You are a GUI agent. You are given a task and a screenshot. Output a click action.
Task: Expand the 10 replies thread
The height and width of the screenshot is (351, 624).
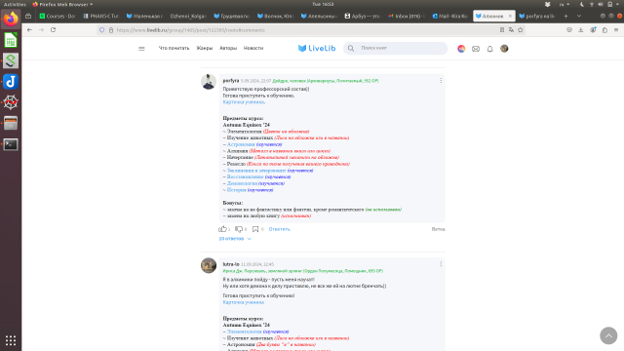[x=235, y=238]
